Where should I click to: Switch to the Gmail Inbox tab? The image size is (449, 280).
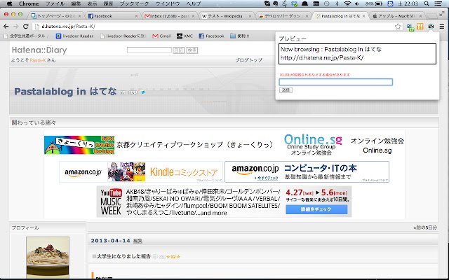point(169,16)
